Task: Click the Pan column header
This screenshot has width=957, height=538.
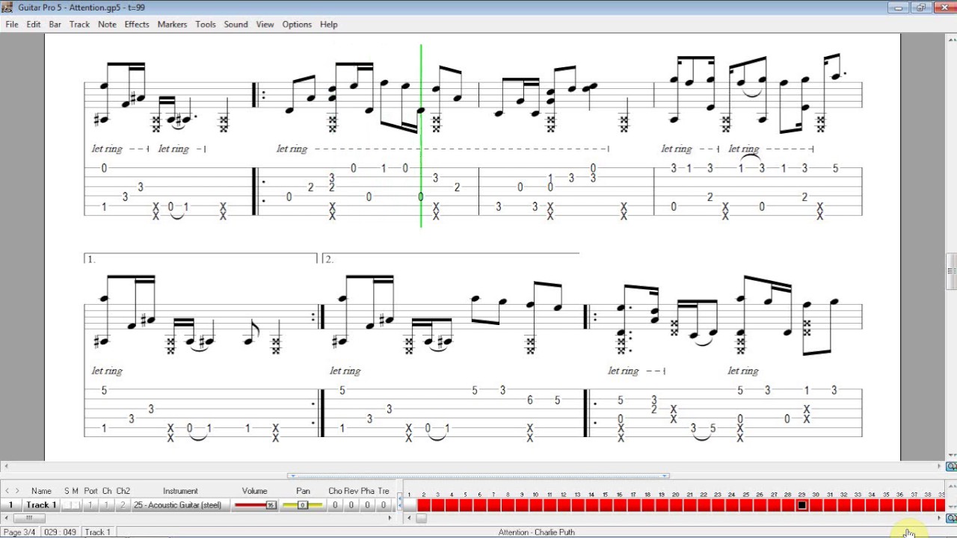Action: point(303,491)
